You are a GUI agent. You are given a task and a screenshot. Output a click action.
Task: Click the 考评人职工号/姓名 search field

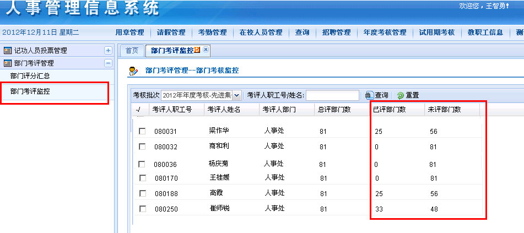332,95
